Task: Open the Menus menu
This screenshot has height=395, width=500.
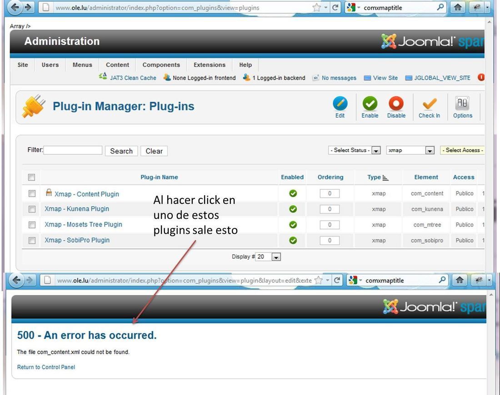Action: tap(82, 64)
